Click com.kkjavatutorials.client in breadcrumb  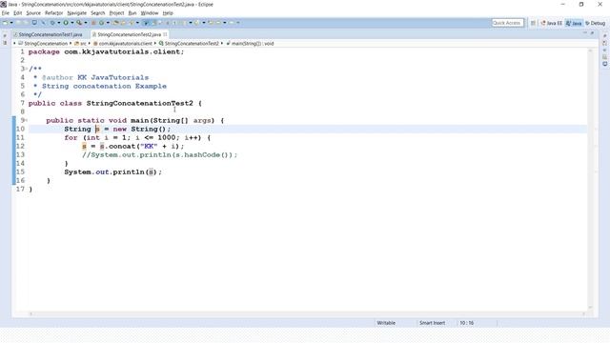[x=125, y=44]
